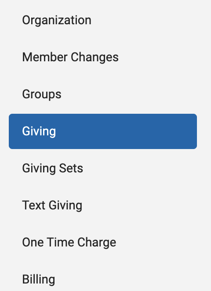Switch to the Text Giving settings
The height and width of the screenshot is (291, 211).
click(103, 205)
